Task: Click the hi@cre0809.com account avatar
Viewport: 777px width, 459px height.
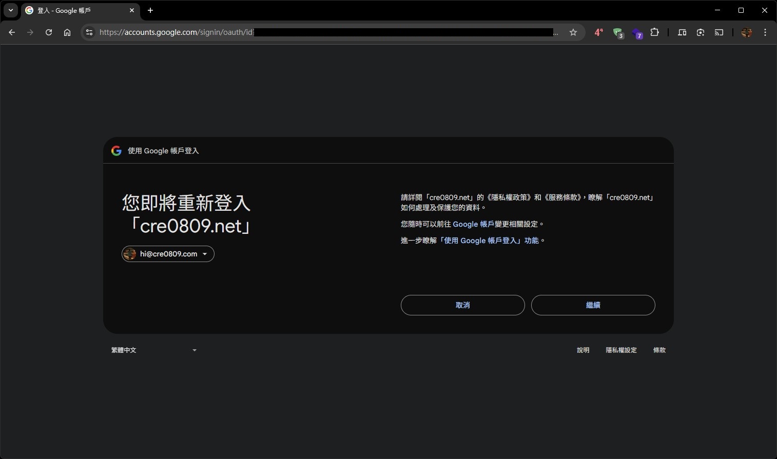Action: coord(130,253)
